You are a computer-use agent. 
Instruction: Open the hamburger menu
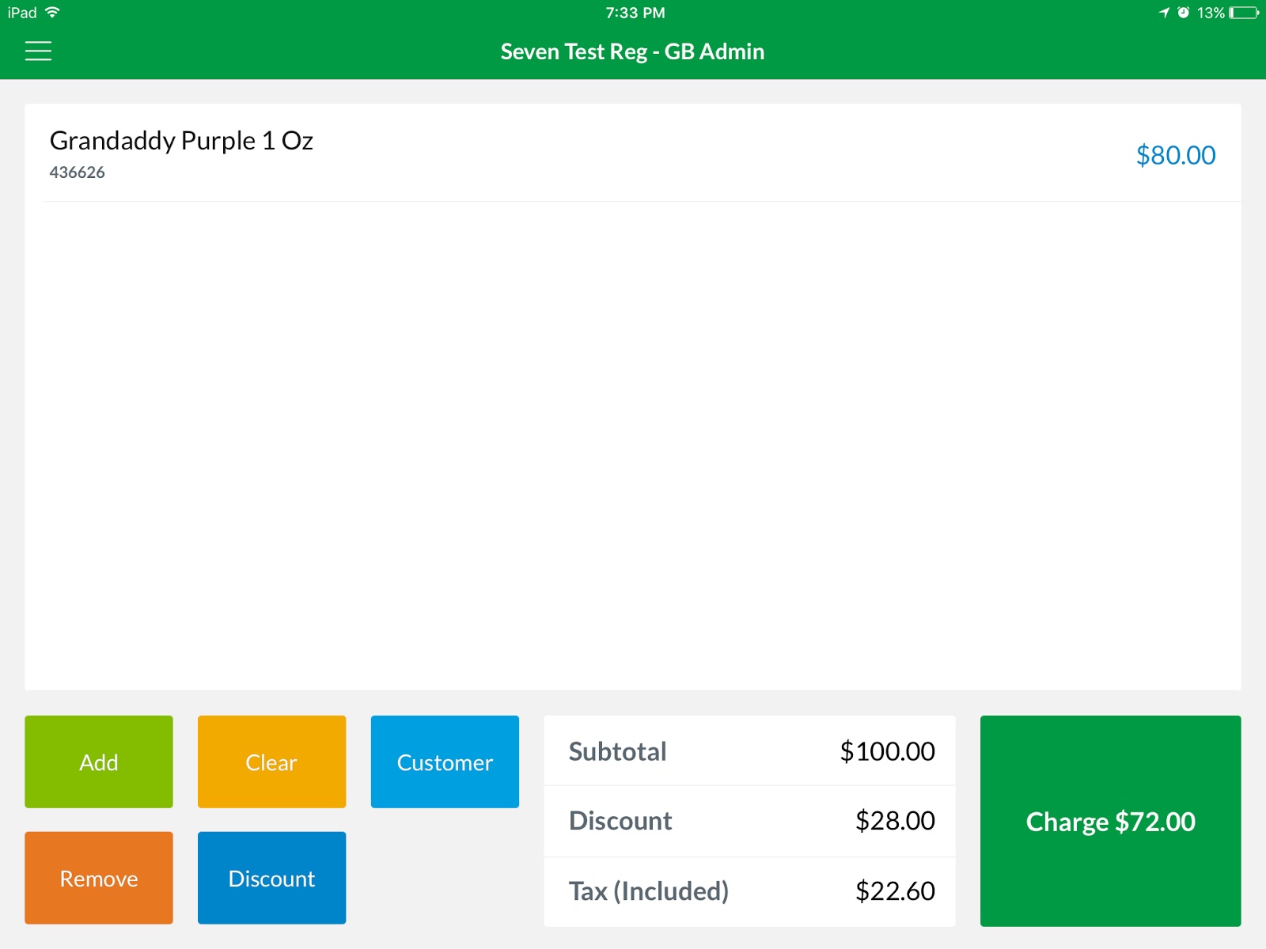(x=38, y=51)
